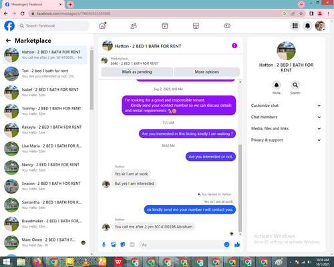334x267 pixels.
Task: Click the conversation list scrollbar
Action: coord(92,79)
